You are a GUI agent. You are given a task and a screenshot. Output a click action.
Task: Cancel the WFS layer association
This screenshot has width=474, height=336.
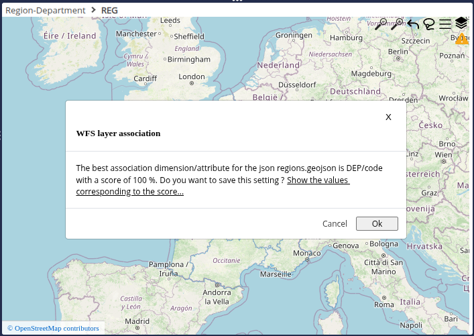(x=335, y=224)
